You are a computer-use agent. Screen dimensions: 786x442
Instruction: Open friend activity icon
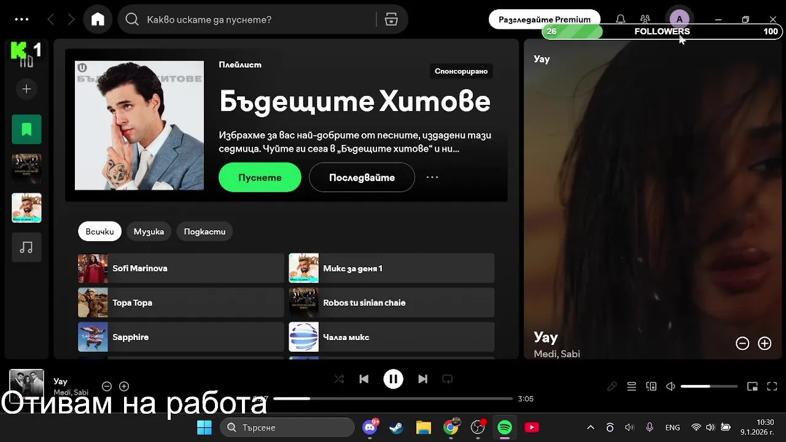coord(645,20)
